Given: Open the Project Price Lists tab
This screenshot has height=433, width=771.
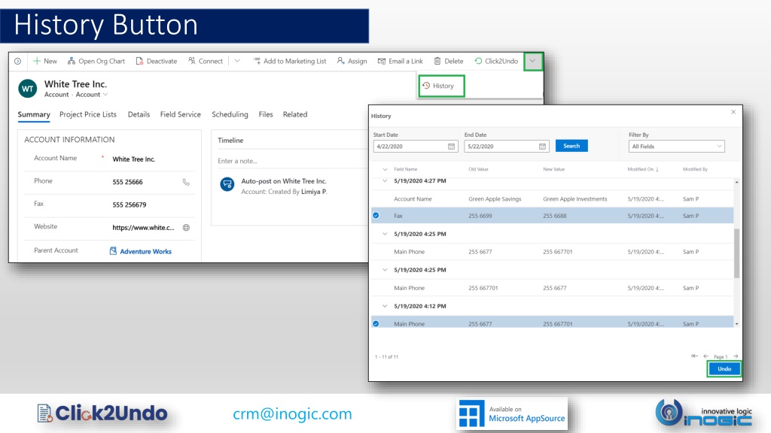Looking at the screenshot, I should (x=88, y=114).
